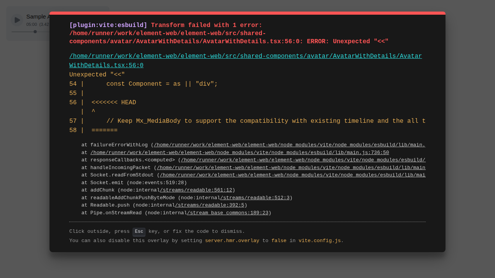
Task: Open the main.js:736:50 stack trace link
Action: [x=239, y=153]
